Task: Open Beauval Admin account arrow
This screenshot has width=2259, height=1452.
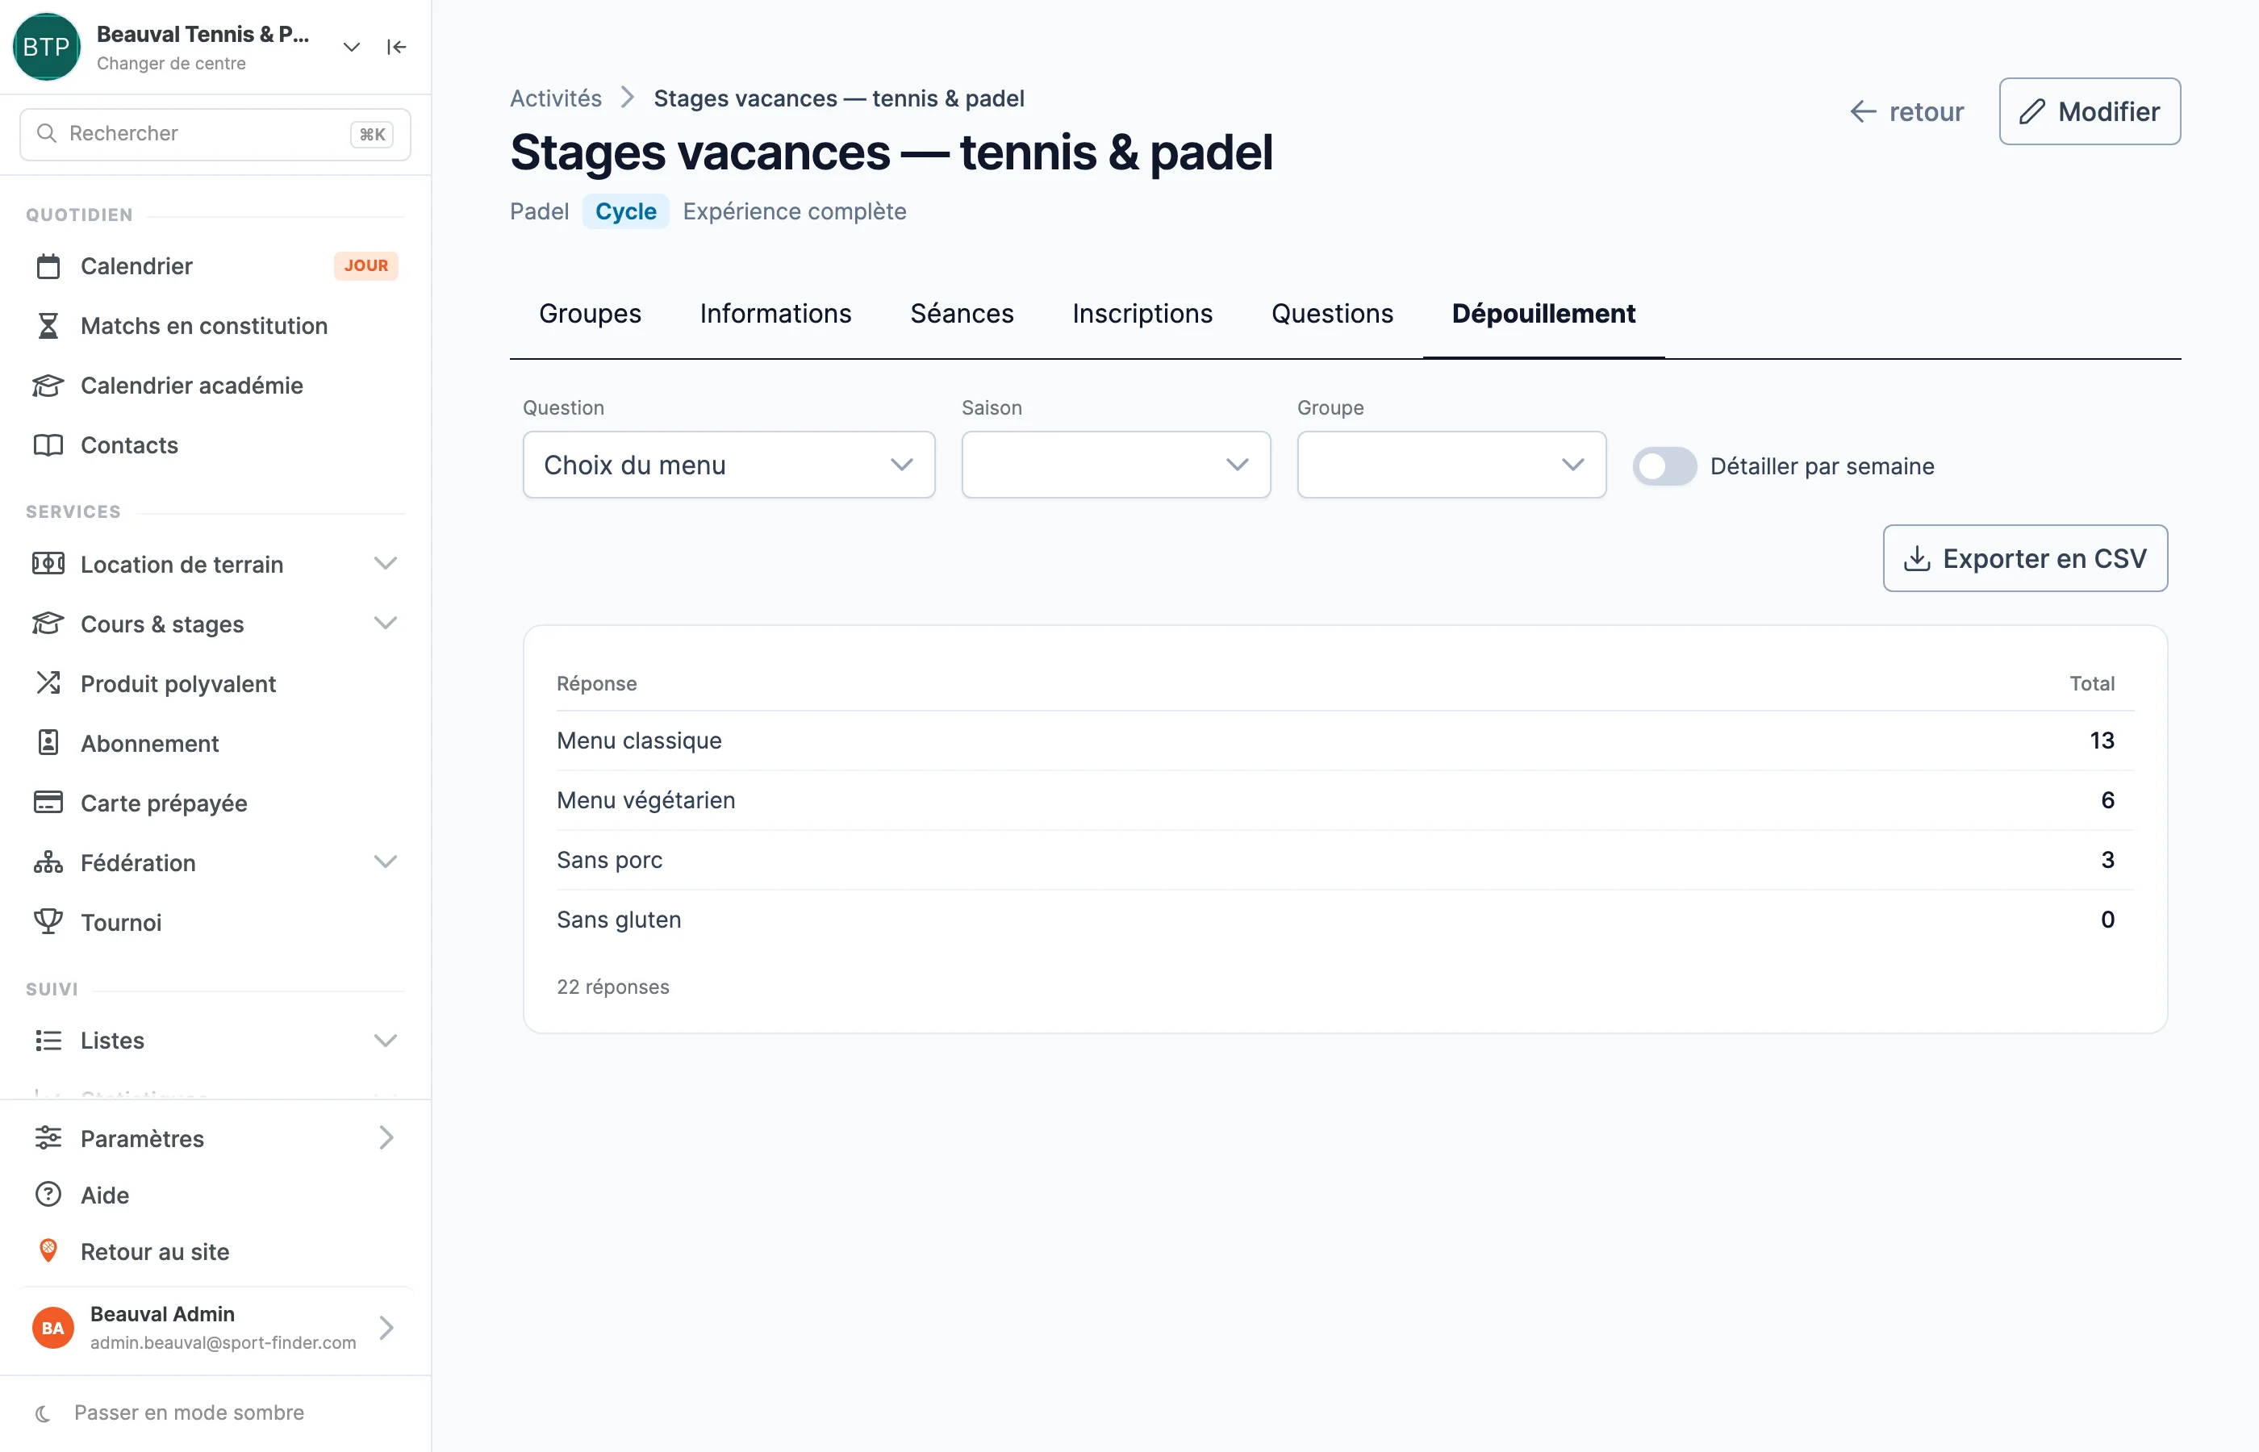Action: coord(386,1328)
